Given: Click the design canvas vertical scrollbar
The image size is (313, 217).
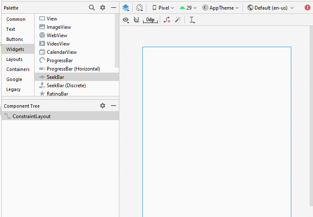Looking at the screenshot, I should coord(311,116).
